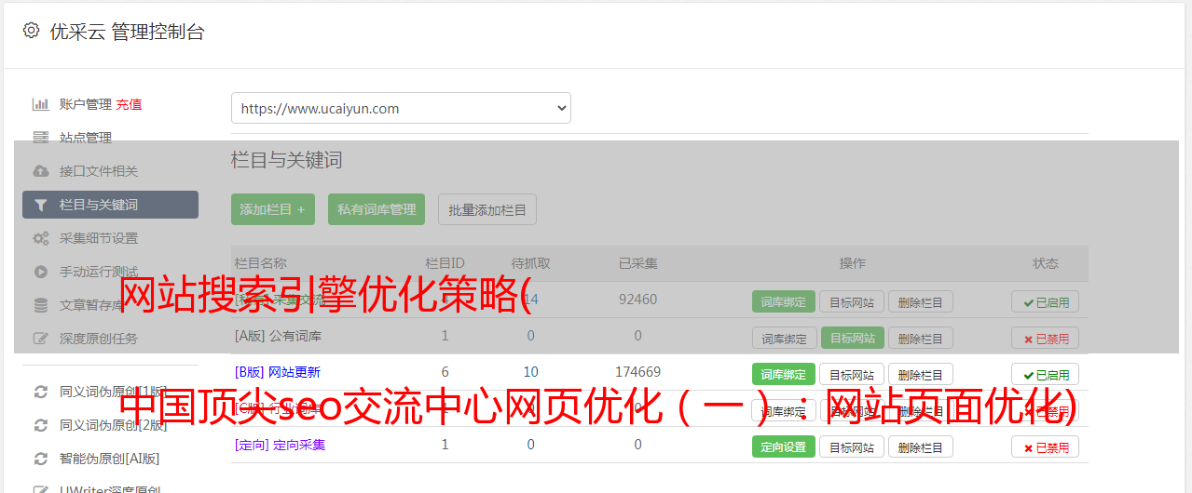The image size is (1192, 493).
Task: Click the gears icon for 采集细节设置
Action: tap(40, 238)
